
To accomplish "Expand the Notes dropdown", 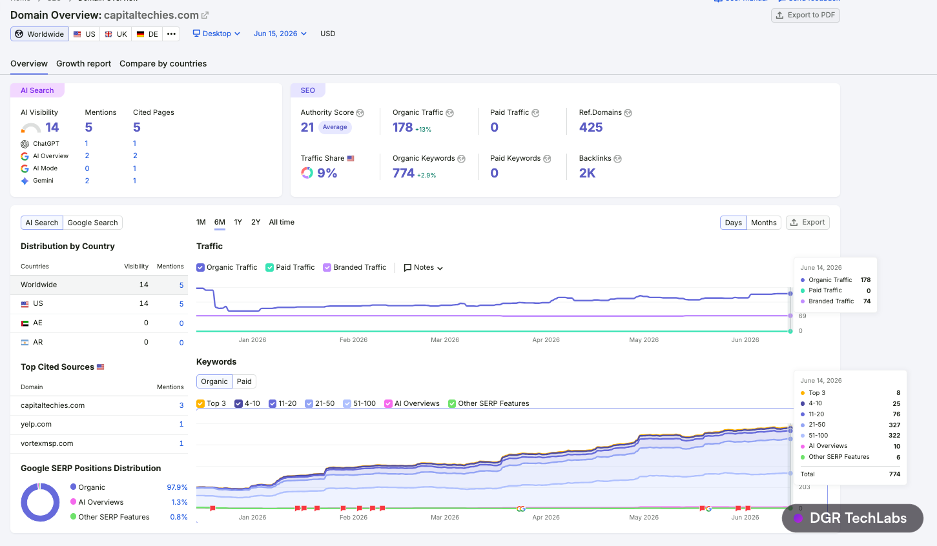I will pos(424,267).
